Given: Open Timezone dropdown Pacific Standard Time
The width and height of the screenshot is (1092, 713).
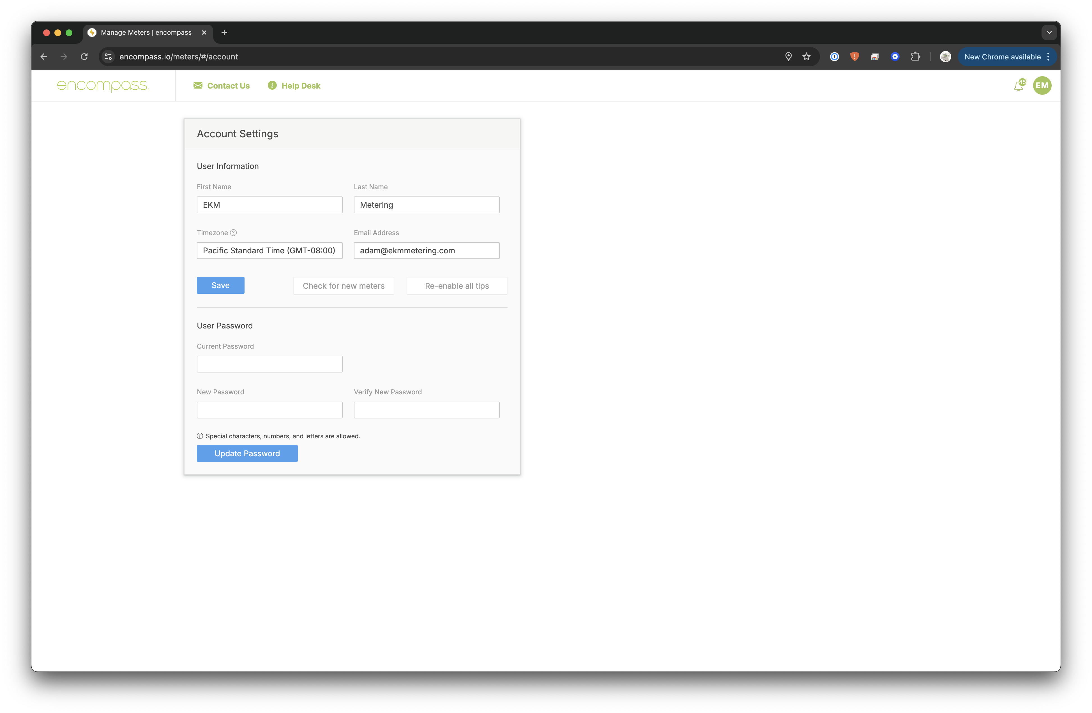Looking at the screenshot, I should (x=269, y=251).
